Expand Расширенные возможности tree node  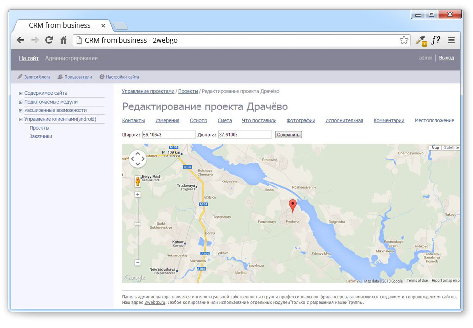pos(21,111)
